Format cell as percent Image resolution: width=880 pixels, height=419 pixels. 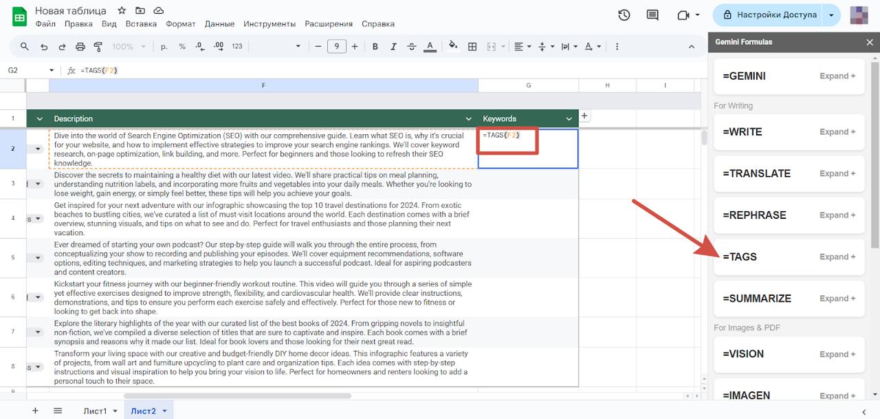coord(182,47)
